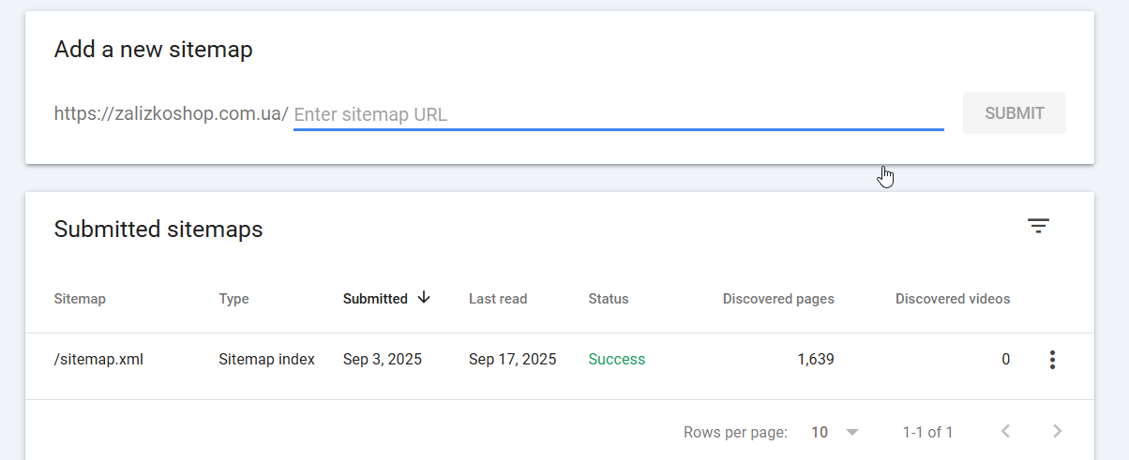Open the three-dot menu for /sitemap.xml
Screen dimensions: 1129x460
pos(1052,359)
